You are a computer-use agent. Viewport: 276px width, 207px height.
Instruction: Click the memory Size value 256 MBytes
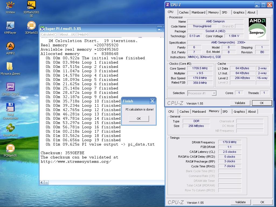click(196, 126)
